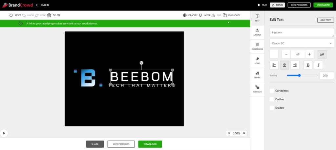This screenshot has height=150, width=336.
Task: Click the 100% zoom level
Action: pos(237,133)
